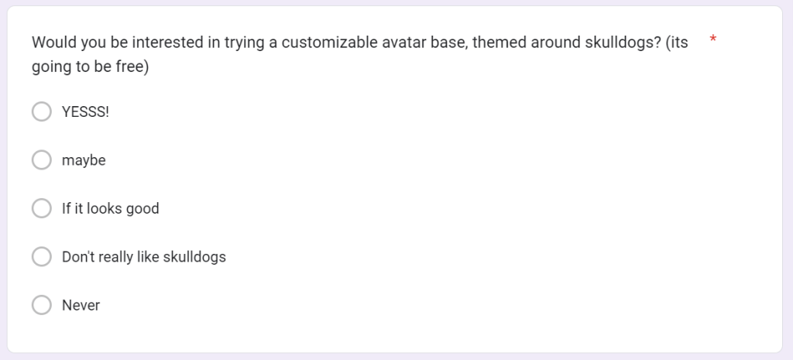
Task: Click the "YESSS!" answer label text
Action: point(85,111)
